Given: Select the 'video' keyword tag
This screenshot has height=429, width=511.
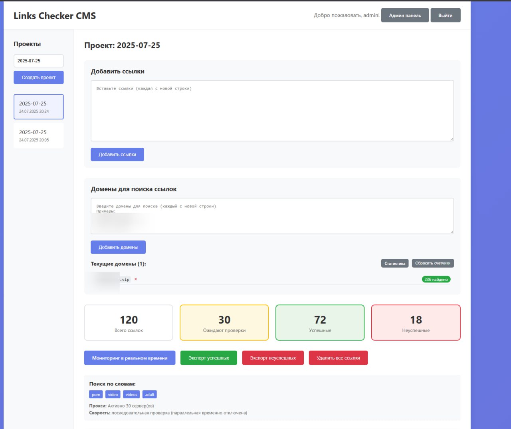Looking at the screenshot, I should click(113, 395).
